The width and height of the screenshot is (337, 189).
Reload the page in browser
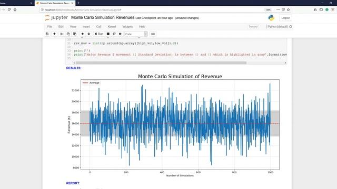pos(9,9)
